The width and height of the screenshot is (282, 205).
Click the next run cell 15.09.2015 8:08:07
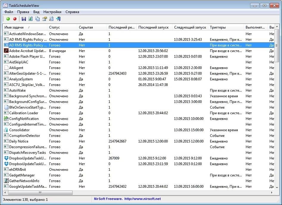[x=188, y=79]
